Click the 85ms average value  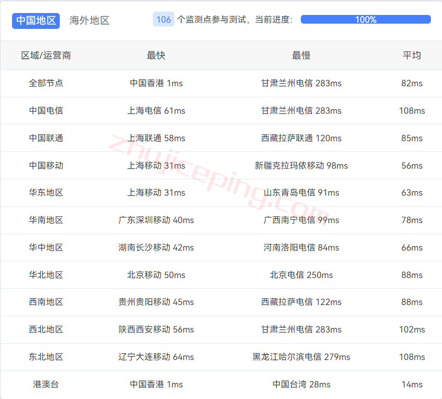412,138
